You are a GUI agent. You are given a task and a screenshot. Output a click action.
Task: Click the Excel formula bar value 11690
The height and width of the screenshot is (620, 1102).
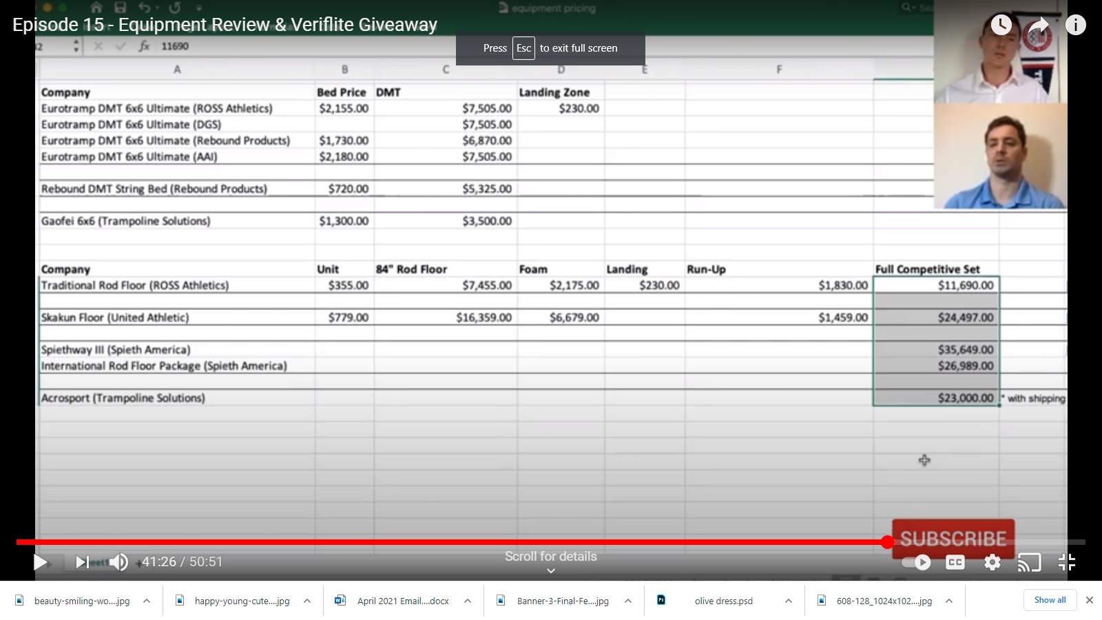pos(175,46)
